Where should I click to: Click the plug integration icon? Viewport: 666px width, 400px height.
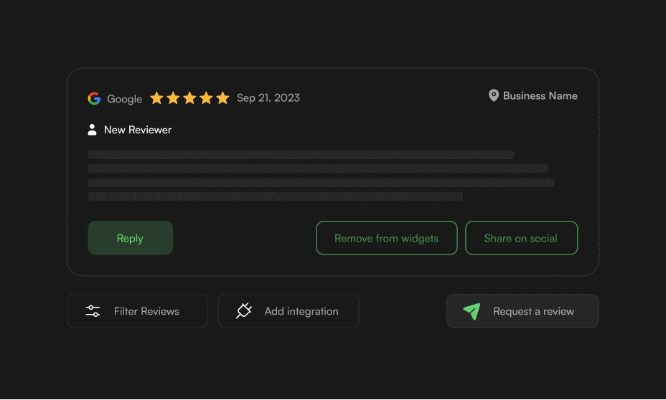244,311
